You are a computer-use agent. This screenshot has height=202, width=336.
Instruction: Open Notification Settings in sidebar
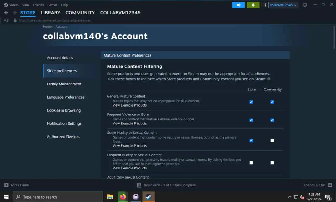[64, 123]
